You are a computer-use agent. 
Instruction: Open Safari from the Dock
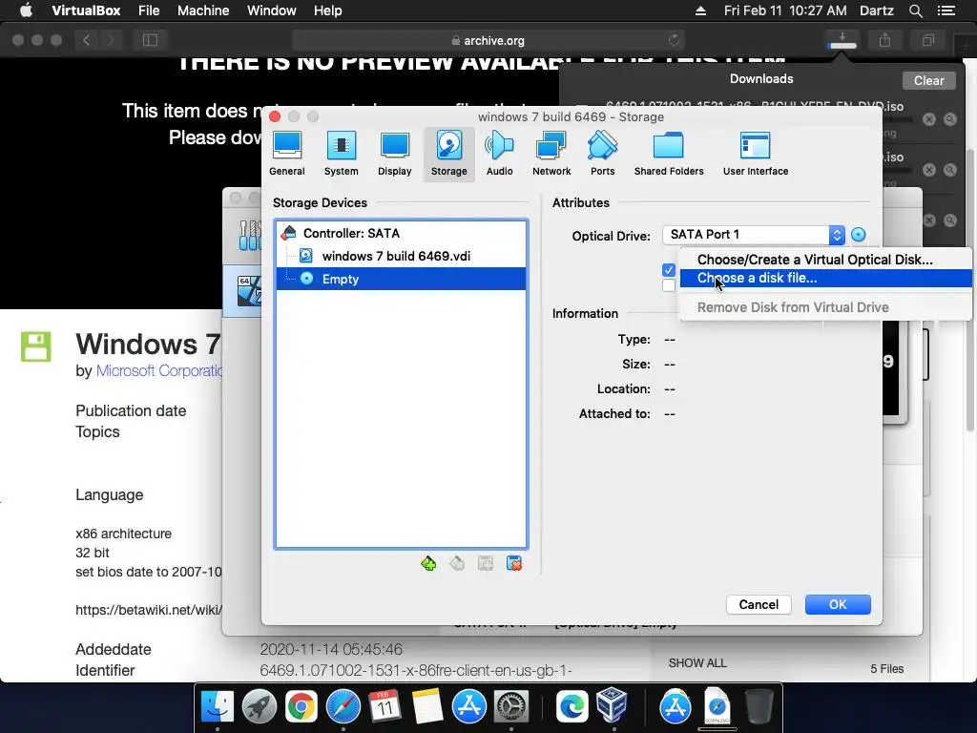(x=343, y=706)
